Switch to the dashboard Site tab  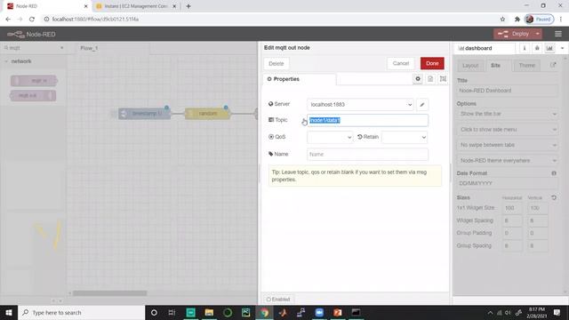[x=496, y=66]
